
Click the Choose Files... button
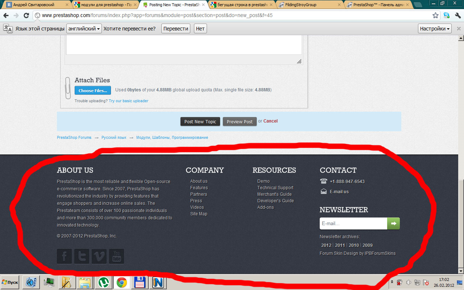tap(93, 90)
